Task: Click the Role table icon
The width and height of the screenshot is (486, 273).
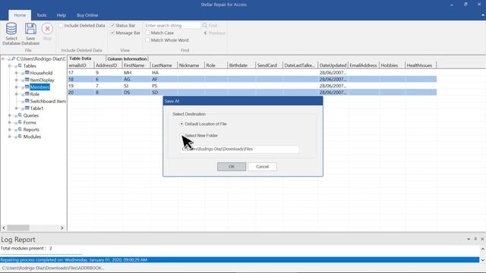Action: click(27, 94)
